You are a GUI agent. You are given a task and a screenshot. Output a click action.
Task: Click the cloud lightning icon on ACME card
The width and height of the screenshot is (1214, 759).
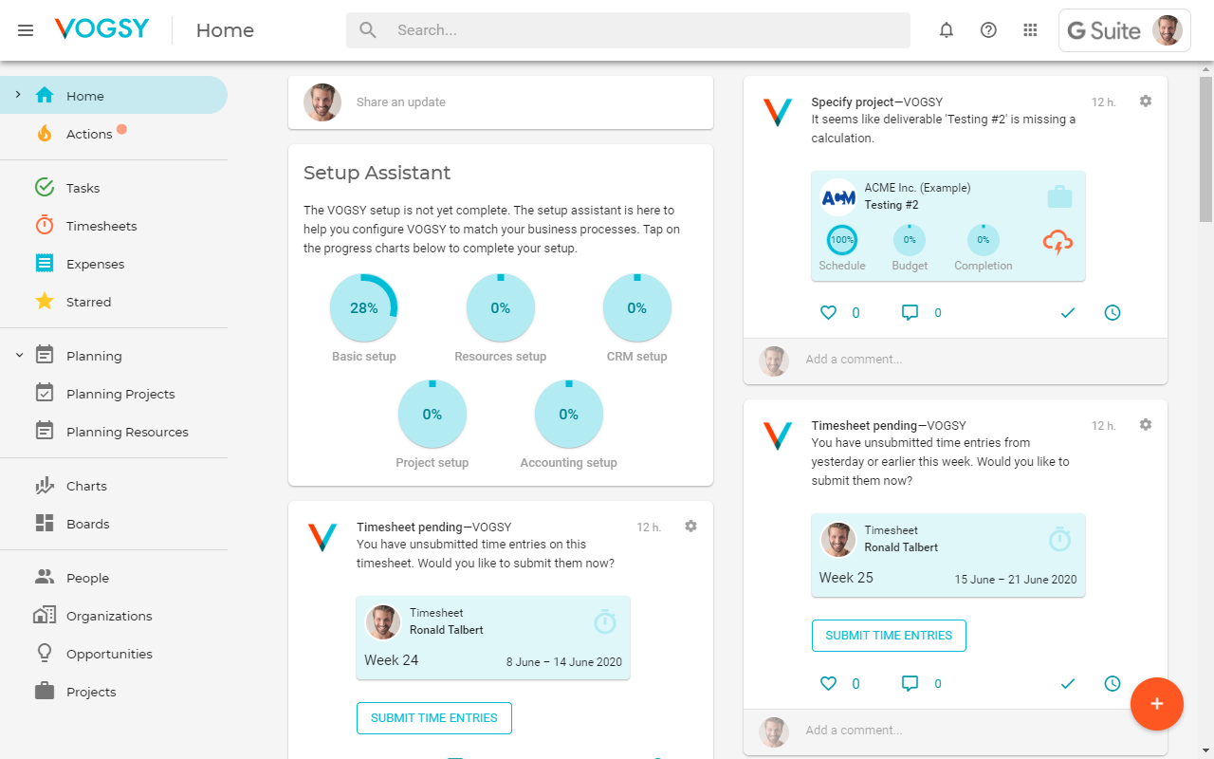point(1058,242)
